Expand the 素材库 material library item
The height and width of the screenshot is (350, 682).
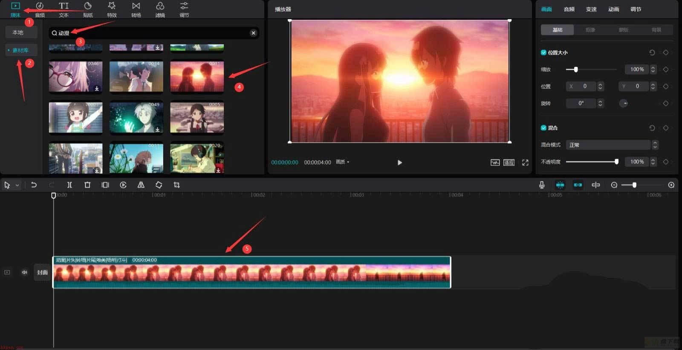point(21,50)
